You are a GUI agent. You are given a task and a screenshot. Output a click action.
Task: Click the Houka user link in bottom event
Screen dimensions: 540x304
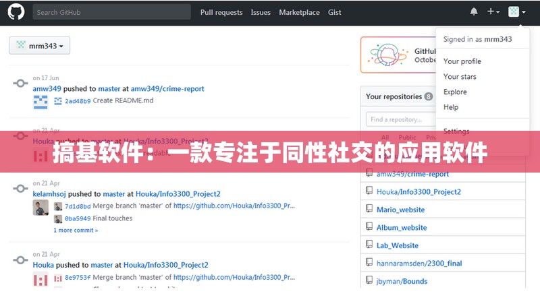coord(43,265)
